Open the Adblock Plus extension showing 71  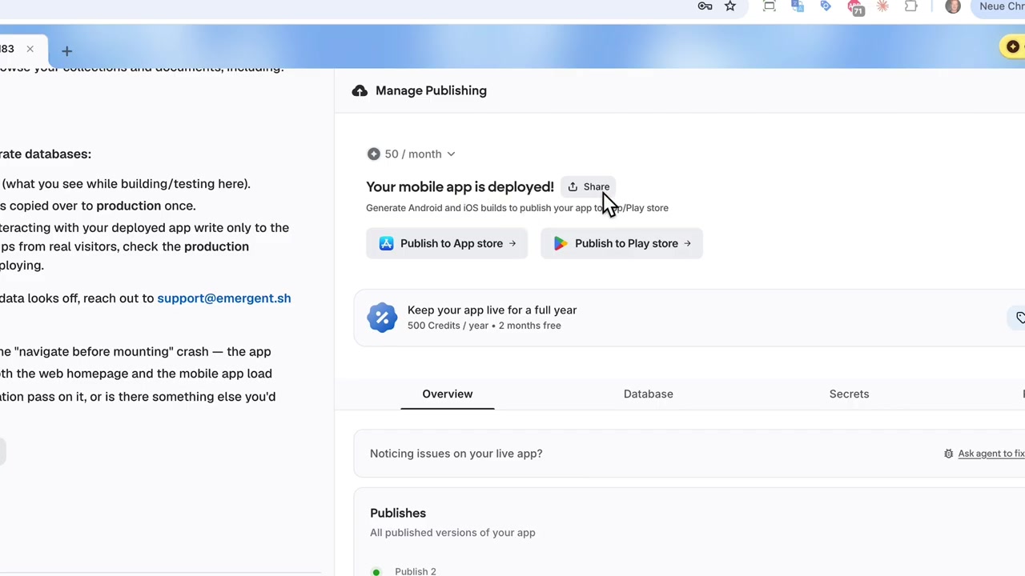point(855,7)
